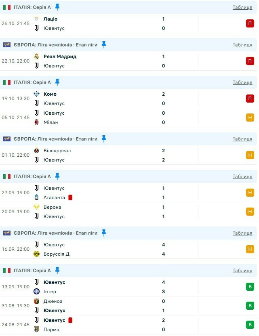Open the Дженоа vs Ювентус match row
The image size is (259, 336).
[x=121, y=306]
